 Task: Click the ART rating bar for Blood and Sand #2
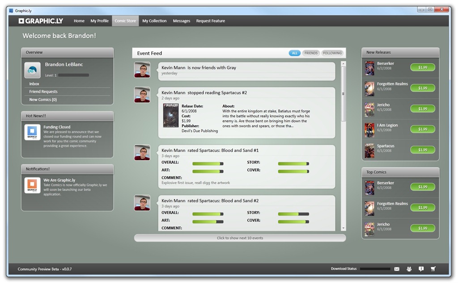(208, 222)
